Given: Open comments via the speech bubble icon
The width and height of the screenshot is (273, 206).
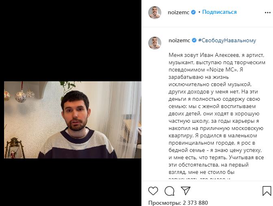Looking at the screenshot, I should click(169, 191).
